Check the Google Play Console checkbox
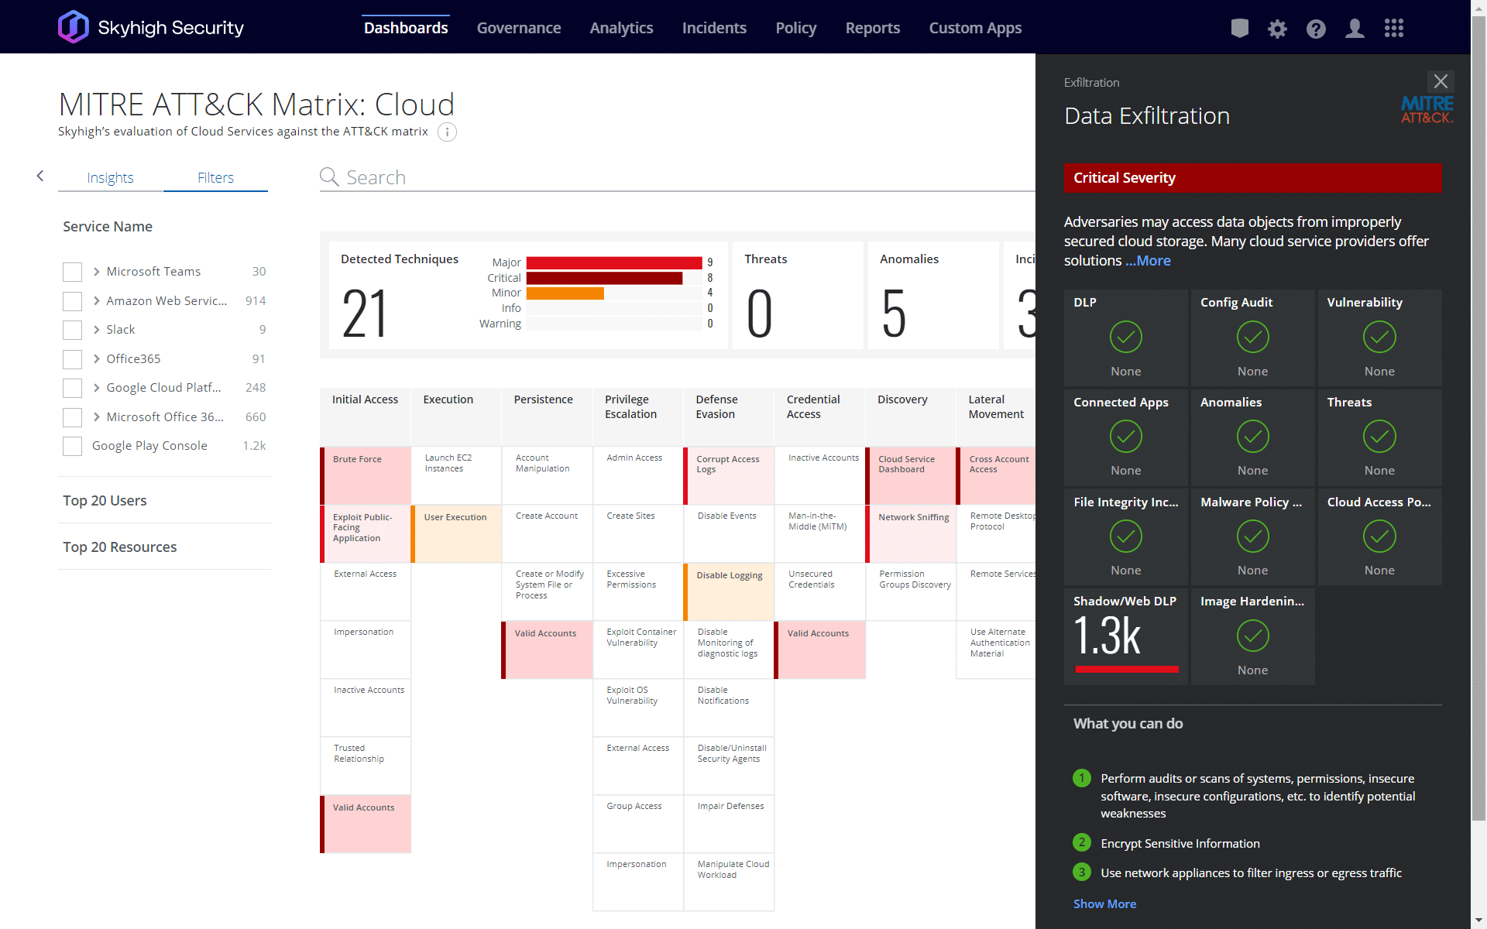Image resolution: width=1487 pixels, height=929 pixels. tap(72, 446)
